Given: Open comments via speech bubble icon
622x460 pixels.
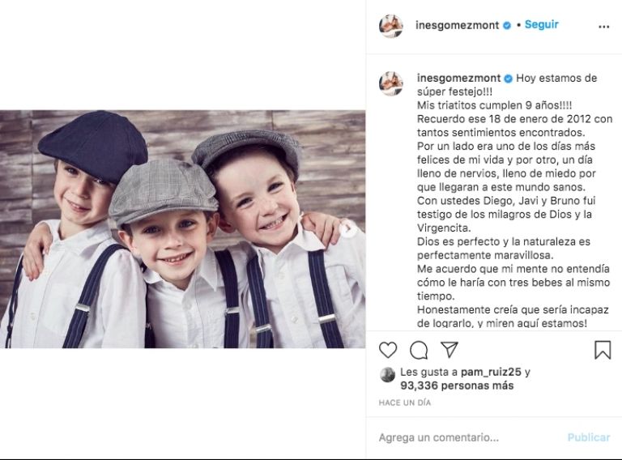Looking at the screenshot, I should (419, 350).
